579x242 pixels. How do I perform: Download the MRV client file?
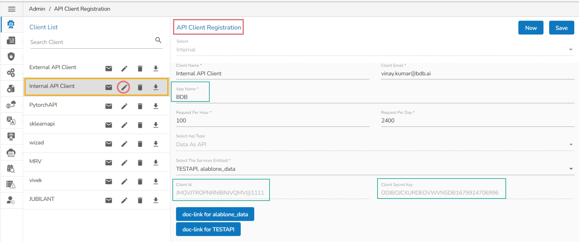[x=156, y=163]
